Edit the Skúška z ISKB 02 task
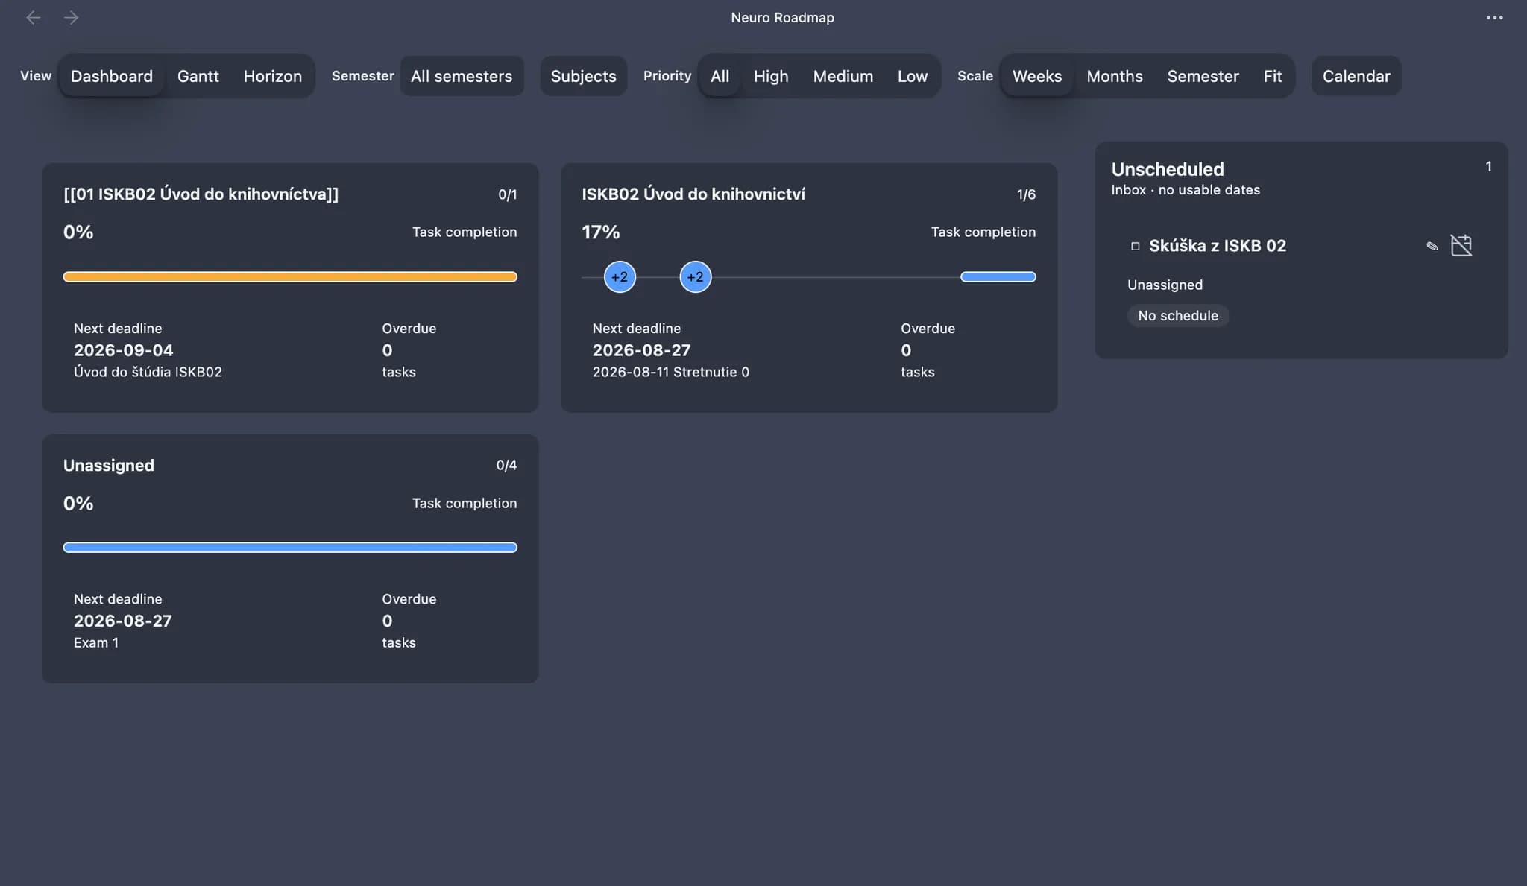This screenshot has width=1527, height=886. (x=1432, y=246)
